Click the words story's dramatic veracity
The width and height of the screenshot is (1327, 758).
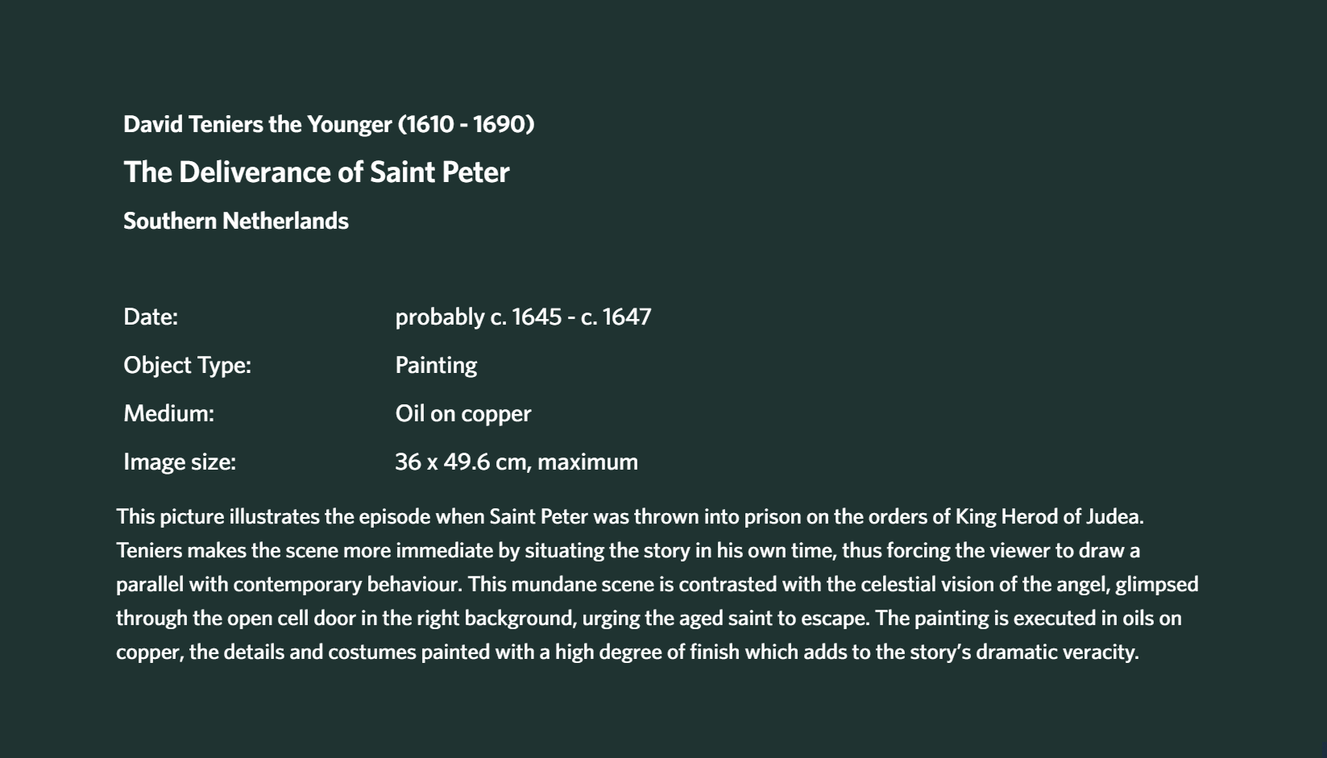click(x=1025, y=652)
